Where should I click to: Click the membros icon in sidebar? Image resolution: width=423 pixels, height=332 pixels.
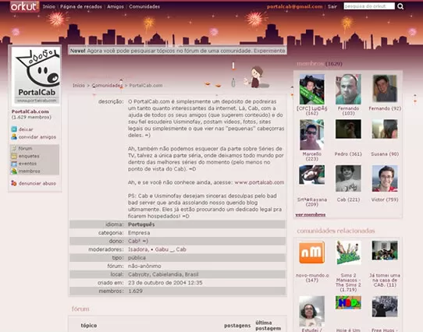click(x=14, y=171)
